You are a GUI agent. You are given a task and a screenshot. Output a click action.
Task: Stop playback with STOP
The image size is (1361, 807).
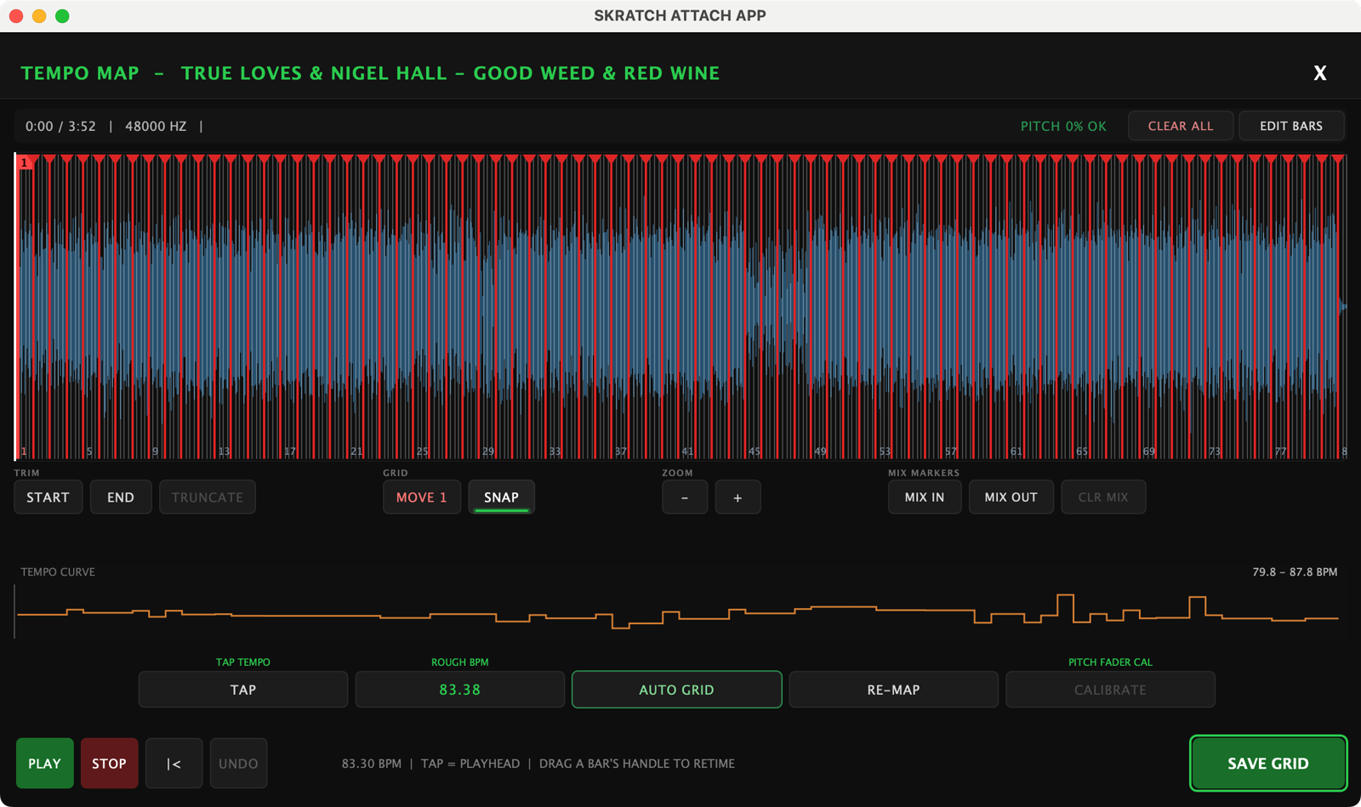point(110,764)
